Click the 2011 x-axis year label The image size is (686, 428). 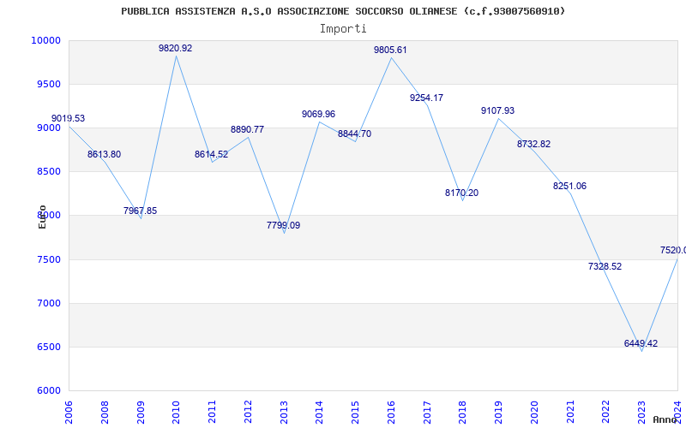point(212,413)
